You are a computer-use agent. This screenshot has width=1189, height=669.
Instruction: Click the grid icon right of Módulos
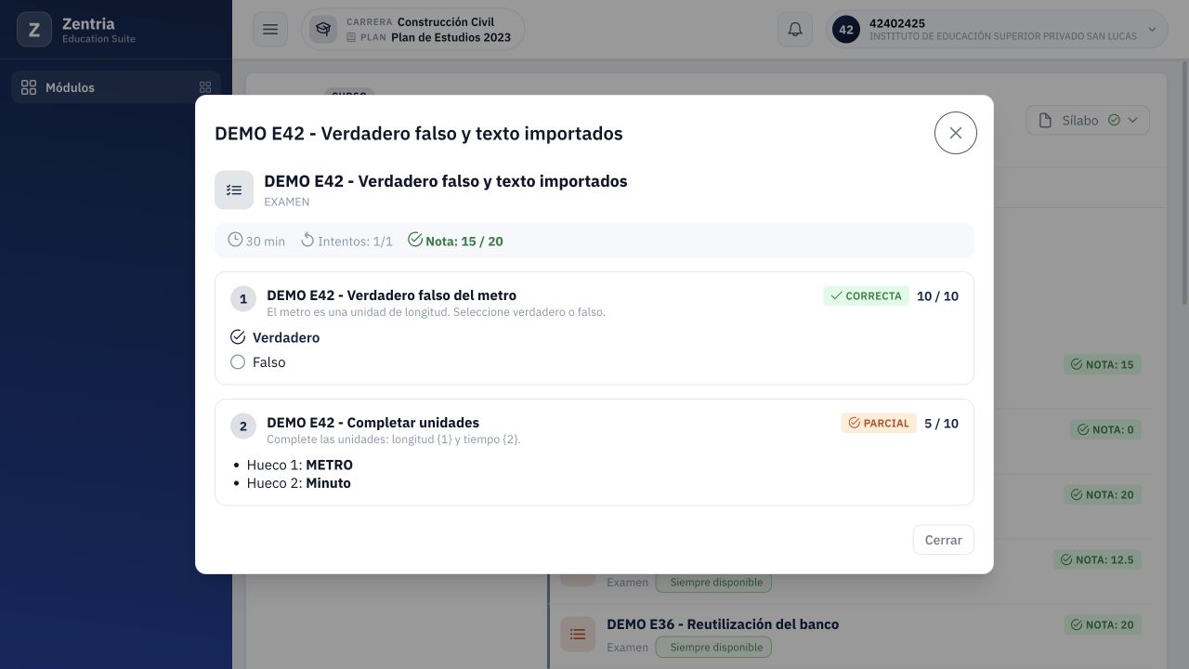click(x=205, y=87)
